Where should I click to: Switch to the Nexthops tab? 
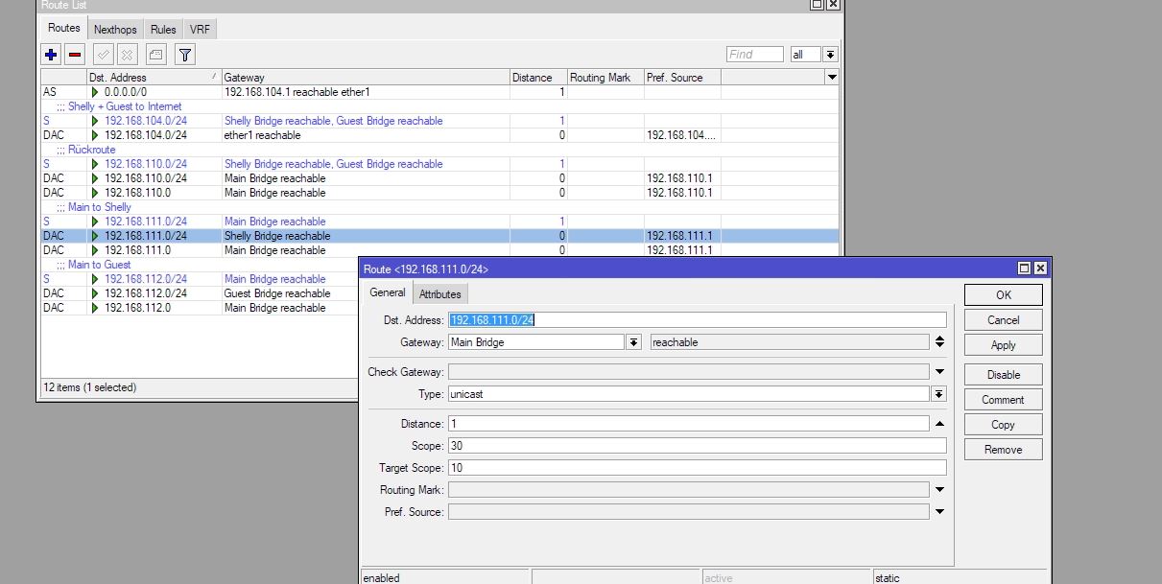(x=115, y=30)
